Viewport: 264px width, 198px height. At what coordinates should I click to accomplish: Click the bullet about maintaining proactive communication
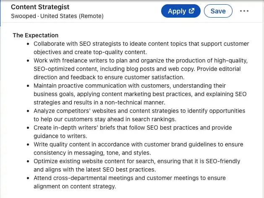pos(141,86)
